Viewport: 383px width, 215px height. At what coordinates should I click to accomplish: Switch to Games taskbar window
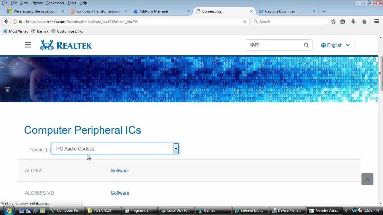tap(213, 211)
